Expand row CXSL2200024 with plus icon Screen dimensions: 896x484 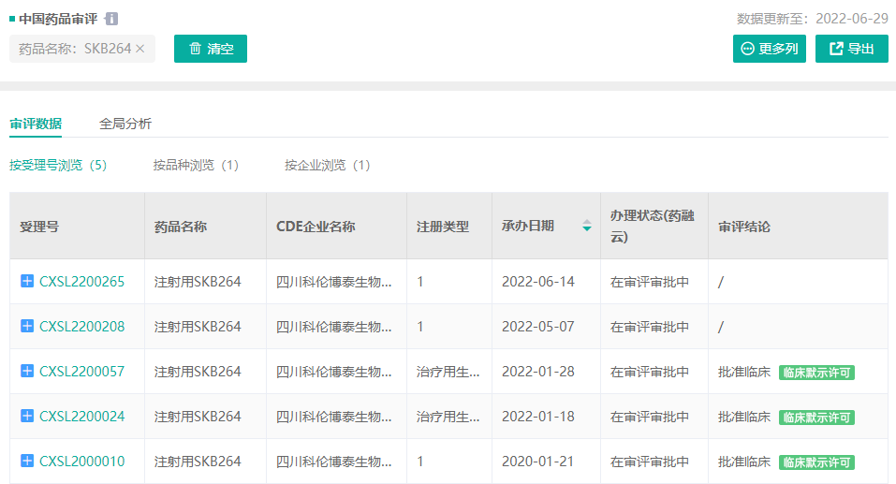(27, 416)
